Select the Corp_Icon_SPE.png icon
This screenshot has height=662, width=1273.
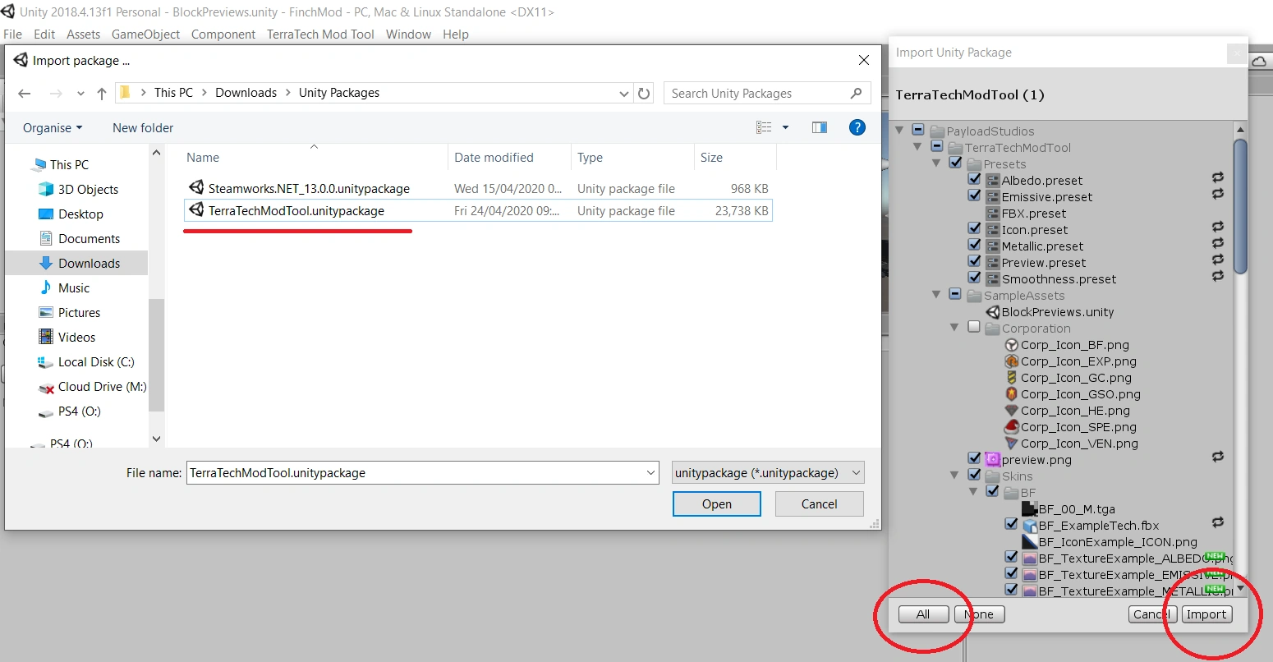(1012, 427)
